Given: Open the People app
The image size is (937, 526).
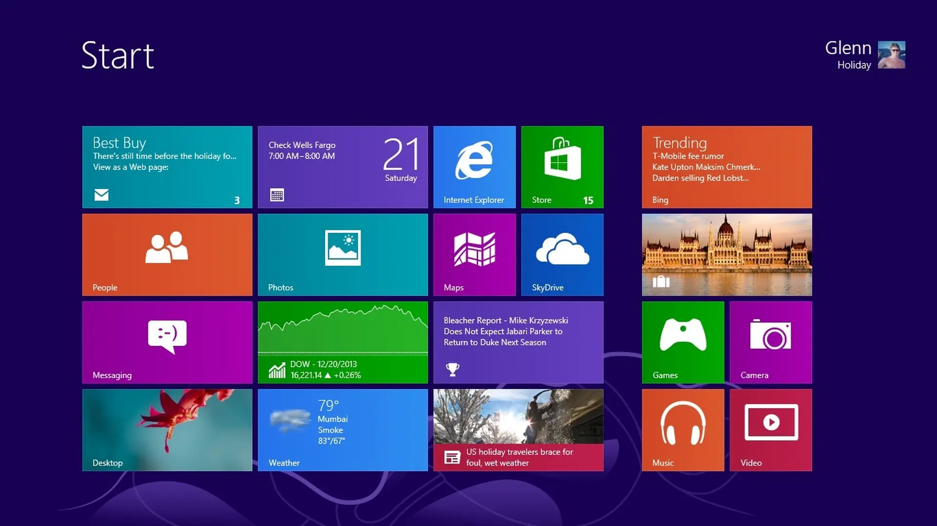Looking at the screenshot, I should click(x=166, y=253).
